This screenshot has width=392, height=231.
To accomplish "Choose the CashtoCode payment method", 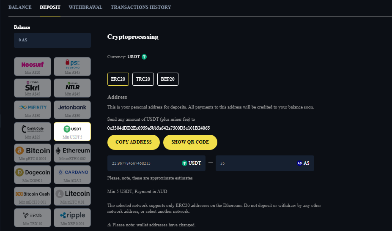I will pyautogui.click(x=33, y=131).
